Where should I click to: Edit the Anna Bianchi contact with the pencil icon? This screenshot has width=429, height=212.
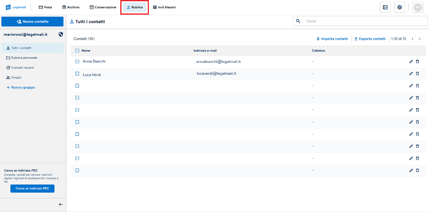tap(411, 61)
